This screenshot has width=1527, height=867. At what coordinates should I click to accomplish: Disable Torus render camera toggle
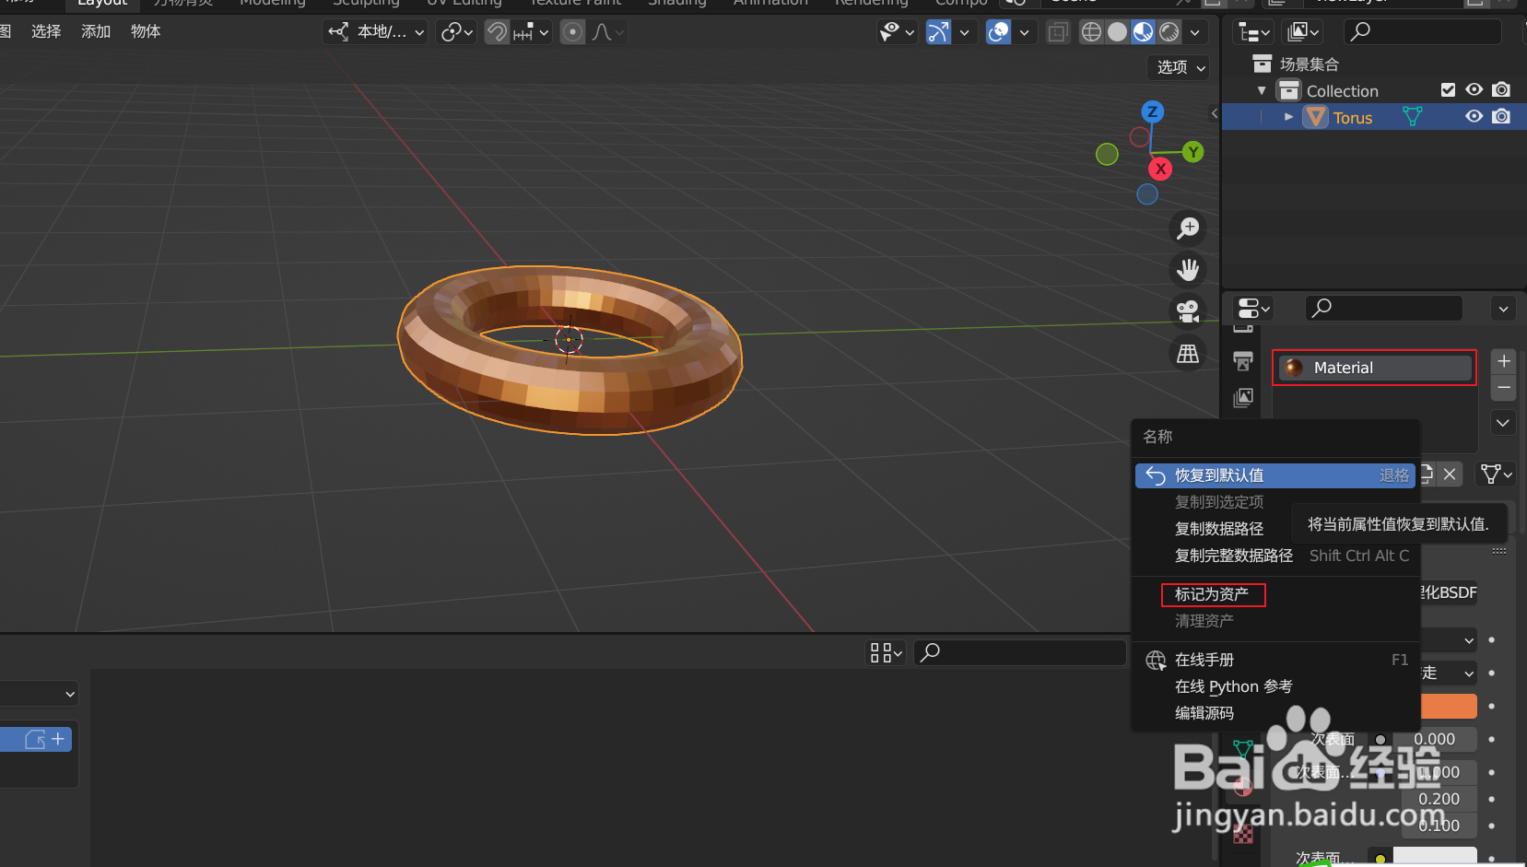[x=1502, y=116]
